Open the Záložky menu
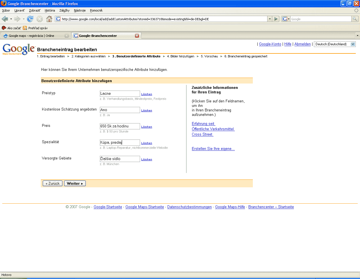 click(64, 10)
